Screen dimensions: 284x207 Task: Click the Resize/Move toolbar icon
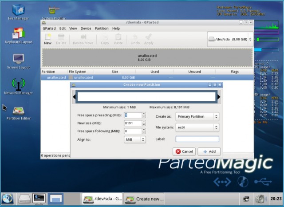pos(83,39)
